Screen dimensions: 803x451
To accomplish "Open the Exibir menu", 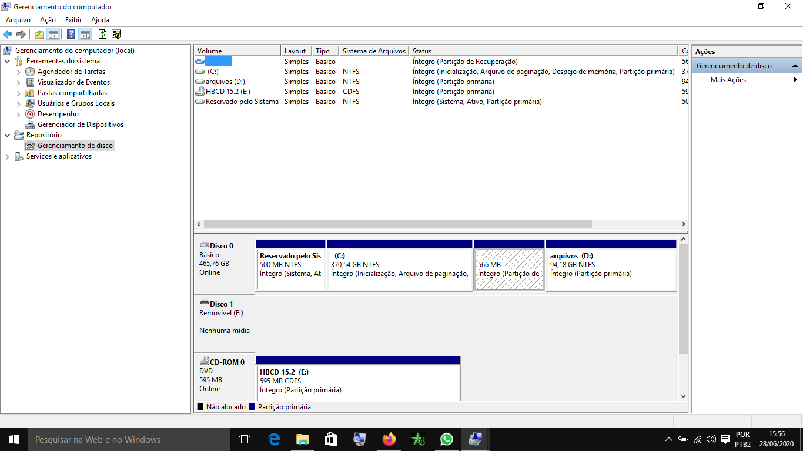I will [73, 20].
